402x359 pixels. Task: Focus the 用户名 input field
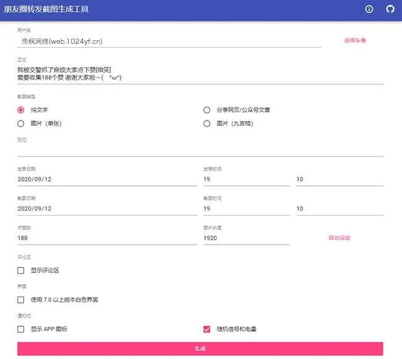click(169, 41)
